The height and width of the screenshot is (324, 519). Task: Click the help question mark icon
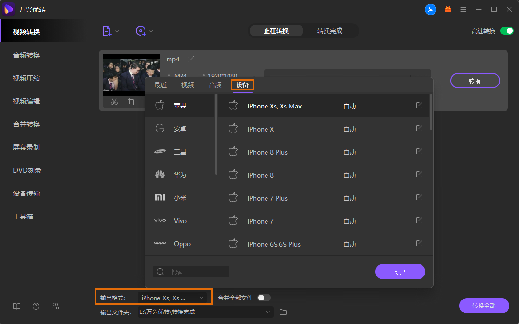(x=36, y=306)
